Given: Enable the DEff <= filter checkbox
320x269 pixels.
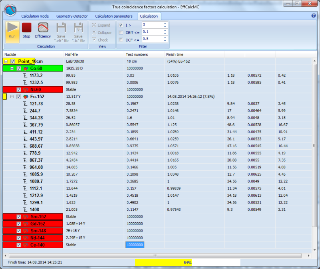Looking at the screenshot, I should click(121, 32).
